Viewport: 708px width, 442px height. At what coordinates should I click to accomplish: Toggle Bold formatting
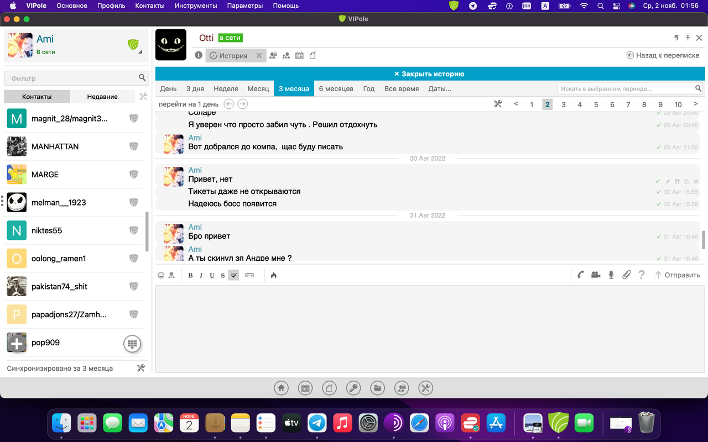click(190, 275)
